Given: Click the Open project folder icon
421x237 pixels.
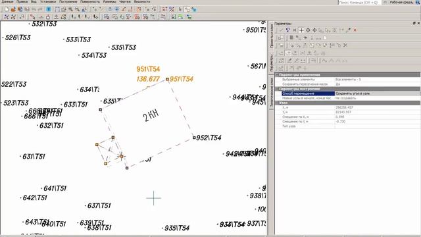Looking at the screenshot, I should click(13, 9).
